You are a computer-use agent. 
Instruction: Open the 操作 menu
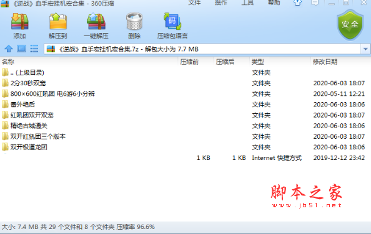[x=221, y=2]
